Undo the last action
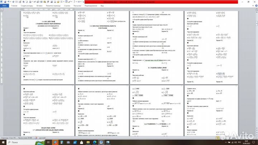 8,2
